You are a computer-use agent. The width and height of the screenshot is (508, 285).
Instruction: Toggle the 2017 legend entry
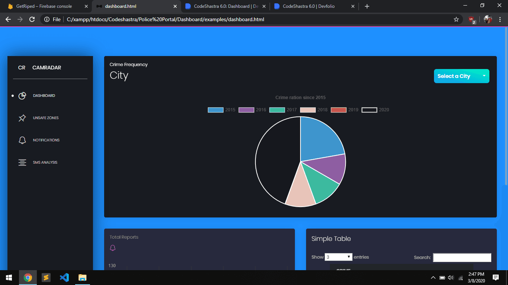[x=283, y=110]
